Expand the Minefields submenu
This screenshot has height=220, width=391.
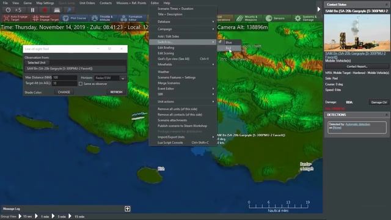(183, 64)
